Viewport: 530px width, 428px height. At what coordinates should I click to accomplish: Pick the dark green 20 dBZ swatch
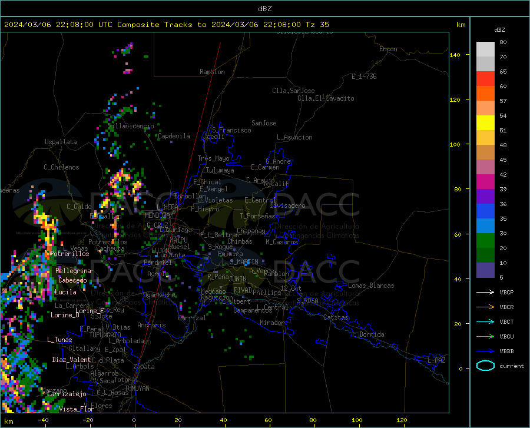point(485,256)
